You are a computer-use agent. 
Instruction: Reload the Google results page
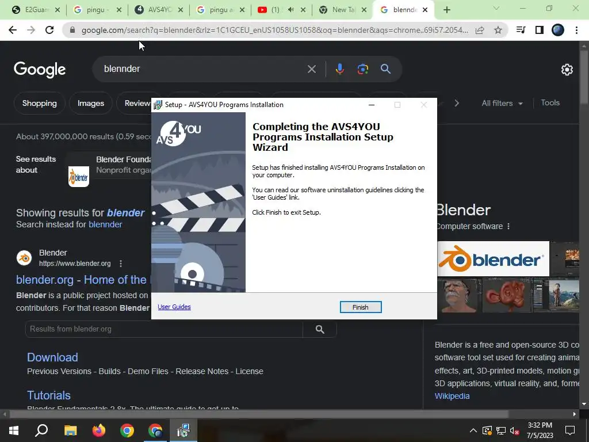(49, 30)
